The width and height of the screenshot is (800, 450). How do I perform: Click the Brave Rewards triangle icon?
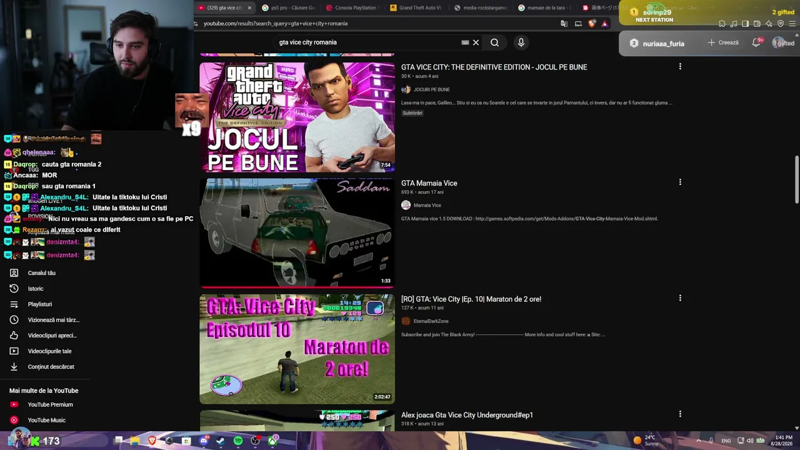pos(604,24)
